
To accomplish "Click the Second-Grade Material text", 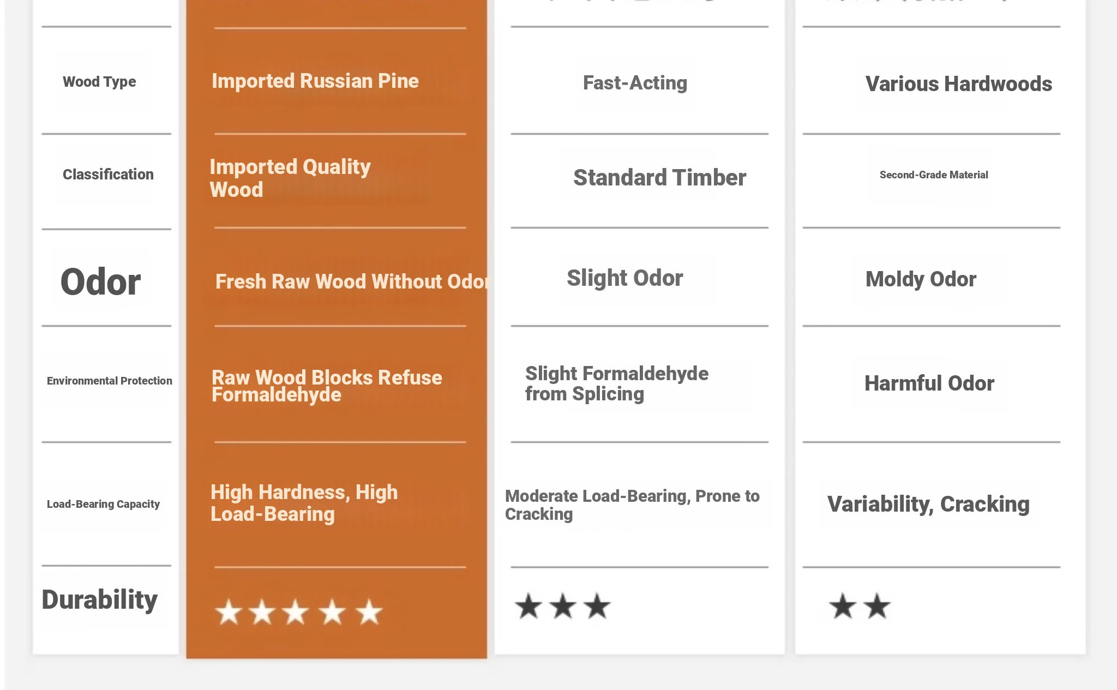I will click(934, 175).
